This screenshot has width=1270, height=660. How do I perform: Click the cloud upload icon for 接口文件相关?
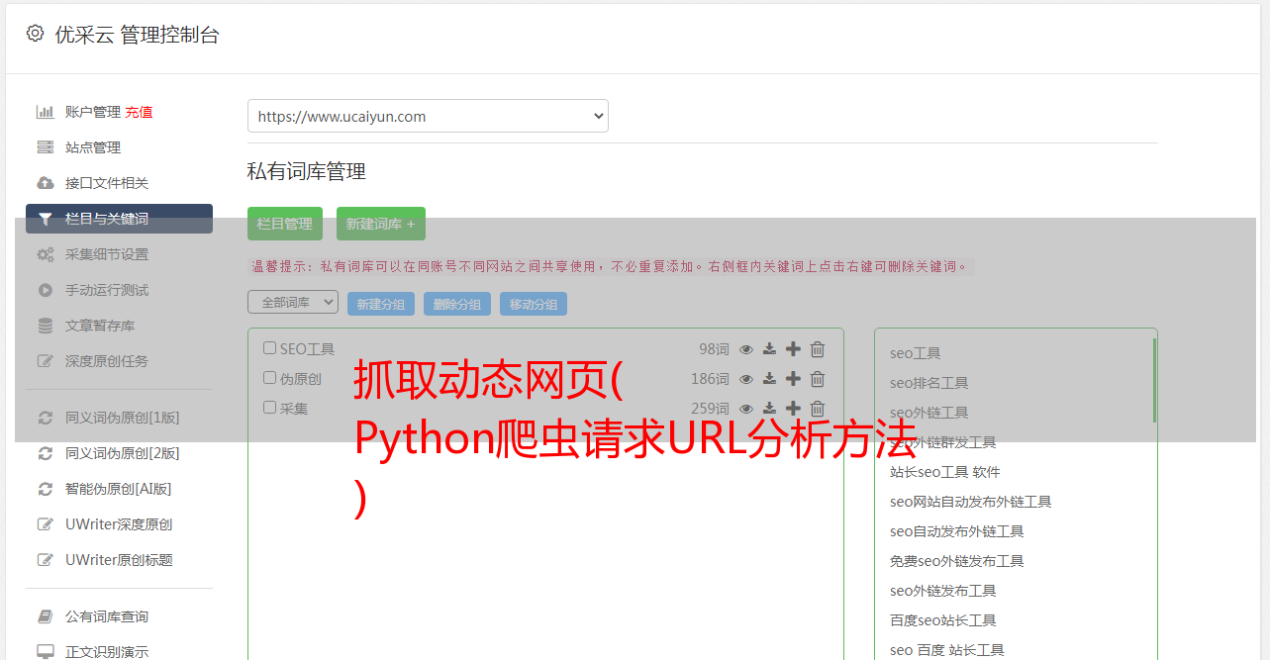point(46,183)
